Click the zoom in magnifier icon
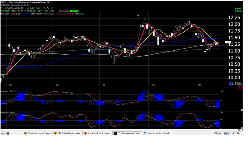 [x=45, y=8]
